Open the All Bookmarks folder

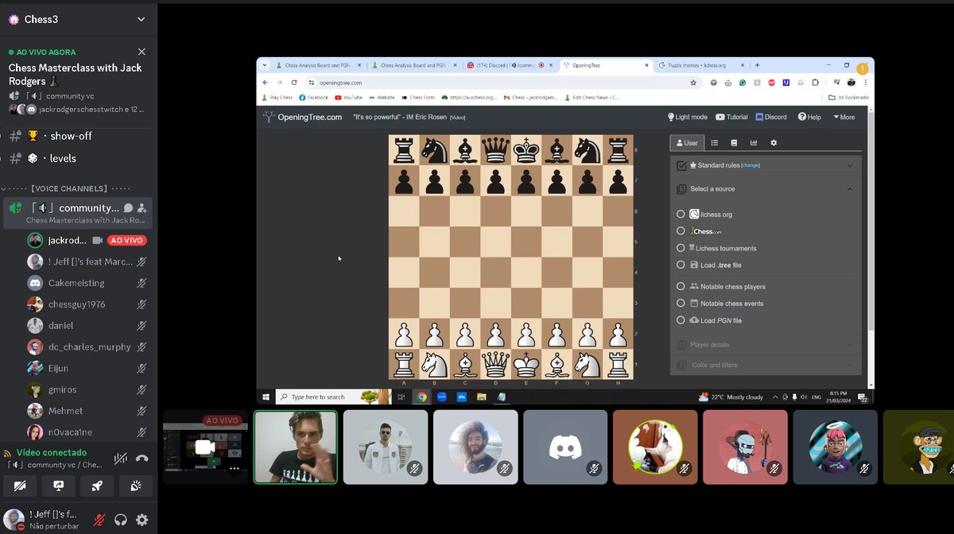[x=849, y=98]
